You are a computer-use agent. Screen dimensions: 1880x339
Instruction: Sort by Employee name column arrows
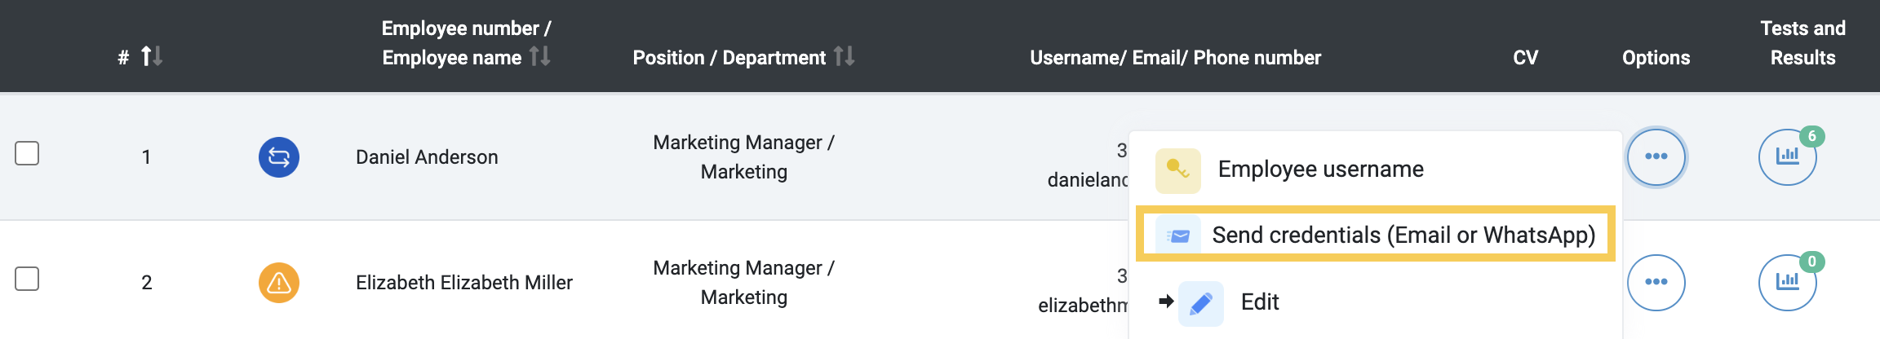pos(539,56)
